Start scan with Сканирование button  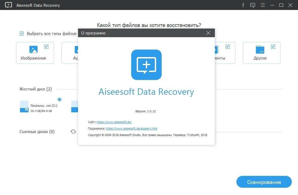coord(264,182)
